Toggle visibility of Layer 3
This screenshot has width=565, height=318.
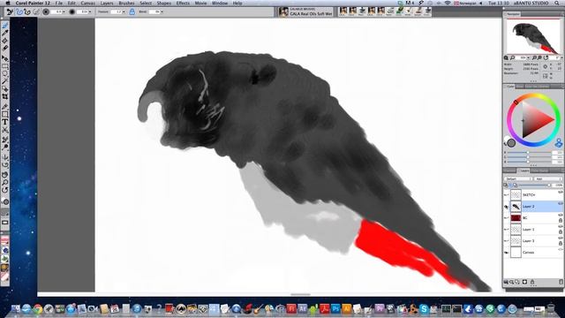click(x=506, y=241)
